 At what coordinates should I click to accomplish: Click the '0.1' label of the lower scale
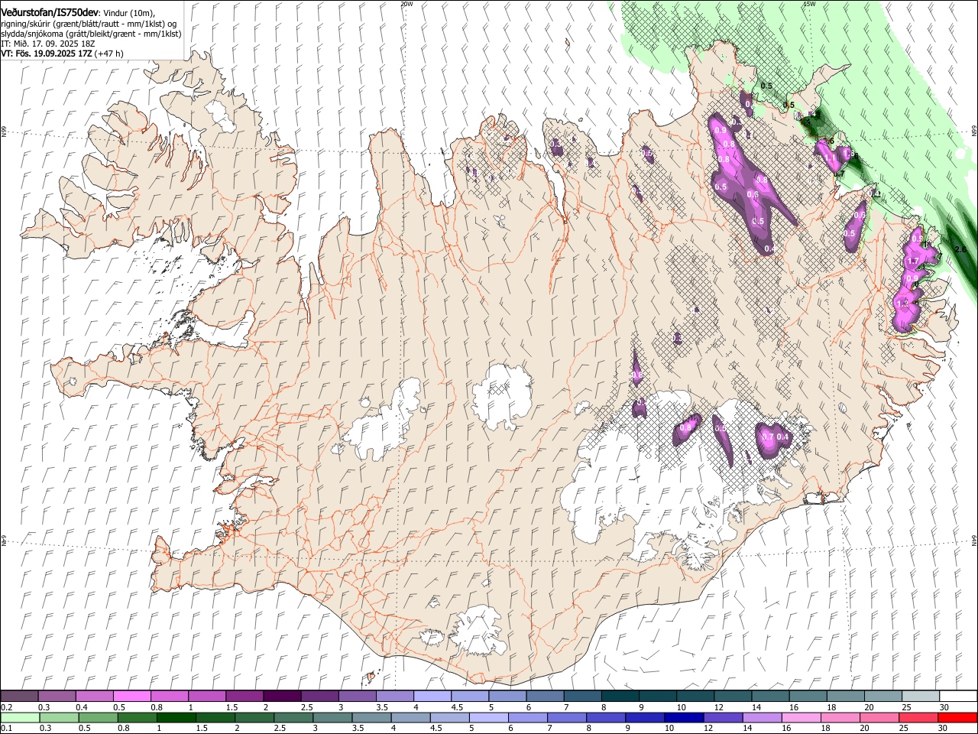6,729
